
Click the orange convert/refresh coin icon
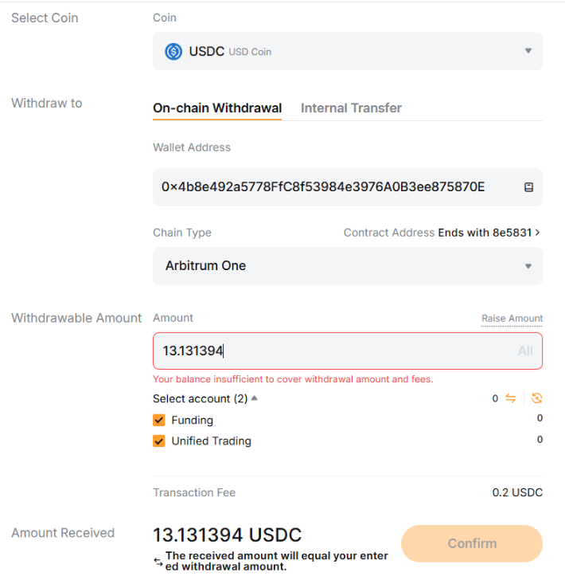tap(537, 398)
